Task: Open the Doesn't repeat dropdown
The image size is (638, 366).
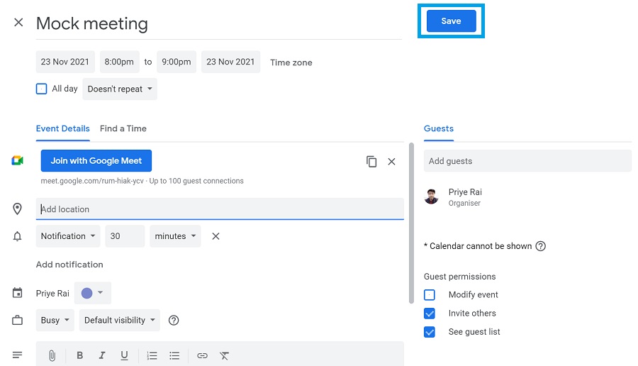Action: 120,89
